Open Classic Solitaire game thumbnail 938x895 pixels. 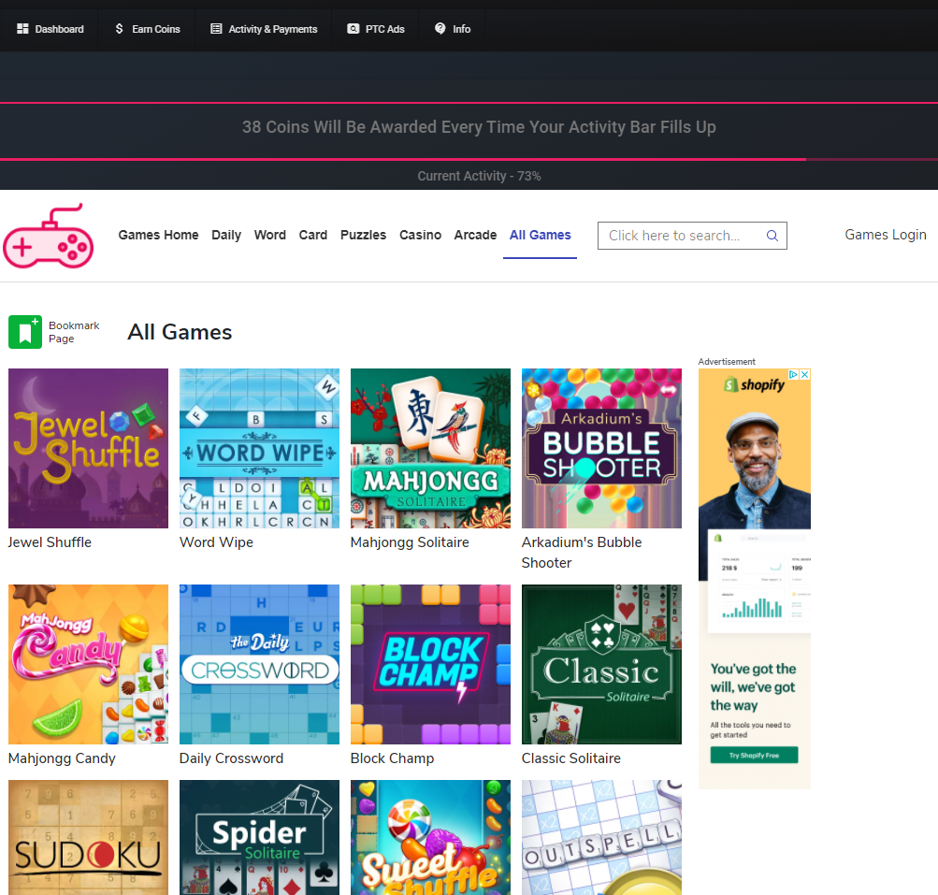[x=601, y=664]
